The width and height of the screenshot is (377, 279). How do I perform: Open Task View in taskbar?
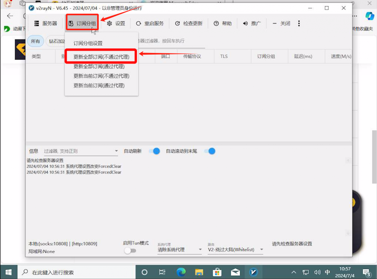[x=162, y=272]
